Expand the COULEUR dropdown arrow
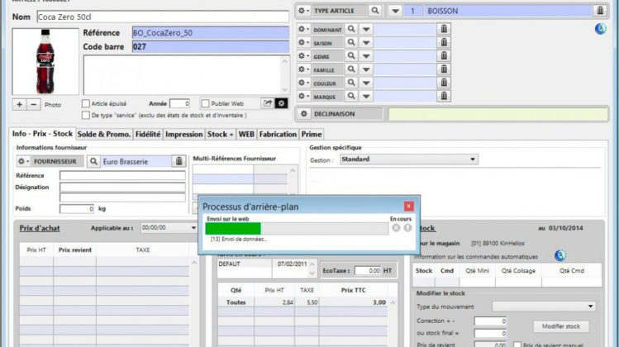The width and height of the screenshot is (619, 347). point(366,83)
